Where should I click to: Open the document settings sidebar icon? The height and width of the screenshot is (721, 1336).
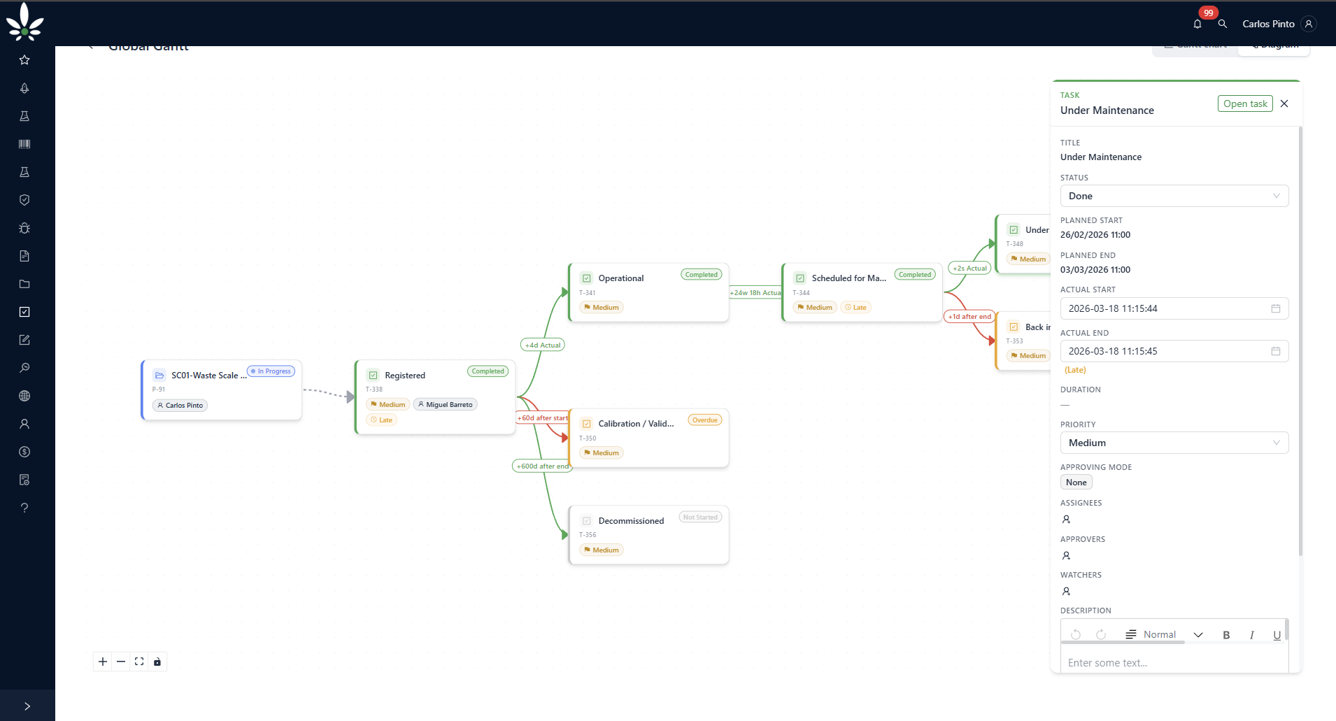pyautogui.click(x=24, y=480)
